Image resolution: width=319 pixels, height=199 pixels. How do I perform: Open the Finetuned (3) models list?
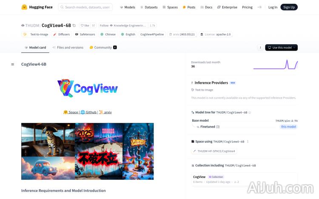click(208, 127)
